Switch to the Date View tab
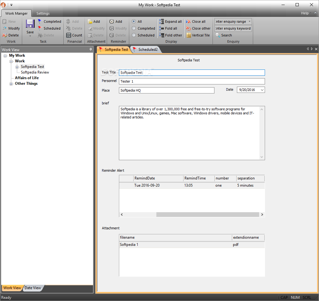The image size is (319, 301). (x=33, y=288)
